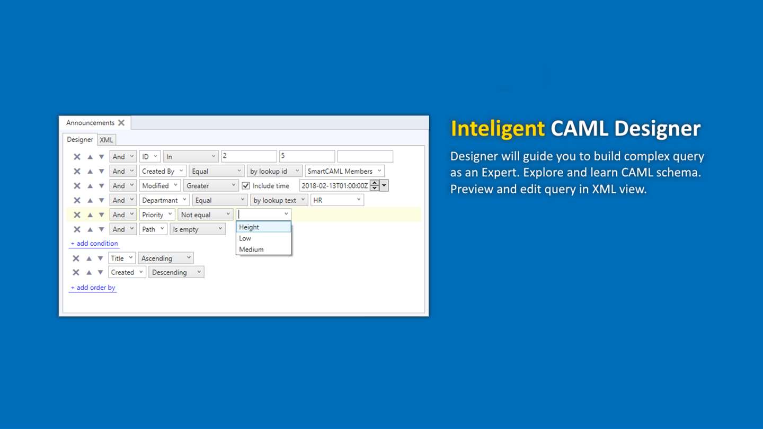Click the empty third ID value field
The height and width of the screenshot is (429, 763).
365,156
